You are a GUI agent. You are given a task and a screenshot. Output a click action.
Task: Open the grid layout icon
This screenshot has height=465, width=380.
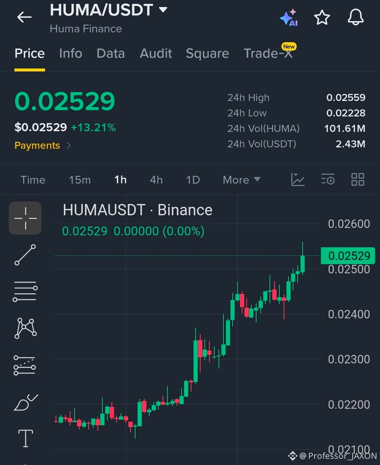point(358,179)
